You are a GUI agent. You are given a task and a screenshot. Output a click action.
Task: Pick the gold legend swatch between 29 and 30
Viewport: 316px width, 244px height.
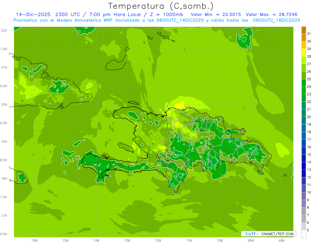click(304, 45)
